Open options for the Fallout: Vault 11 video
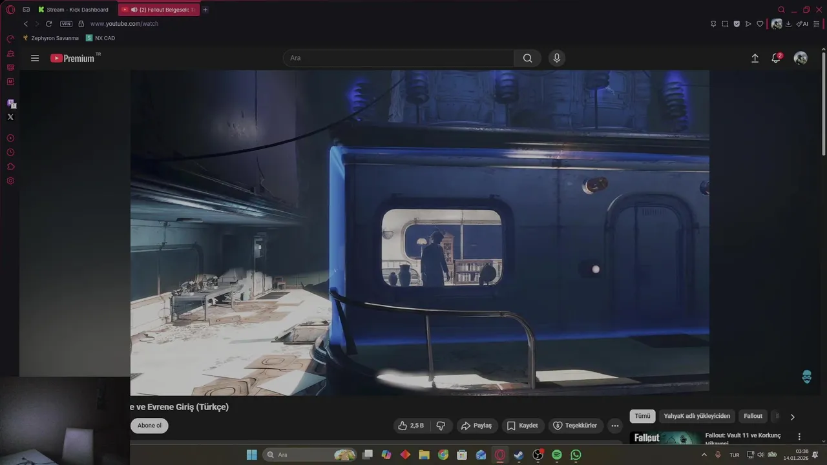Screen dimensions: 827x465 [x=799, y=437]
